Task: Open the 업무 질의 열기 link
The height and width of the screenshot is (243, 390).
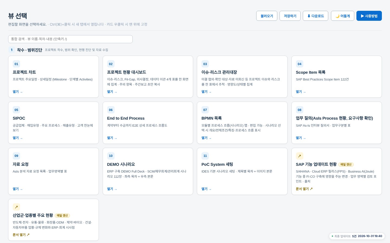Action: pos(301,138)
